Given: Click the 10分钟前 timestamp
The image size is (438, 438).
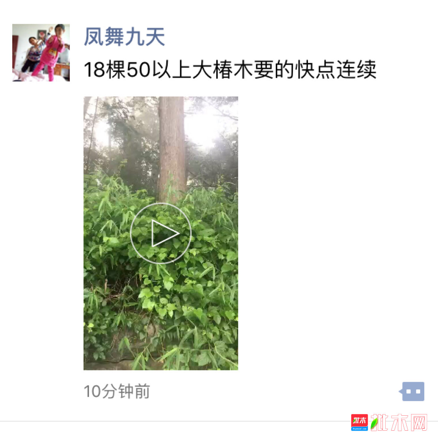Looking at the screenshot, I should [117, 391].
